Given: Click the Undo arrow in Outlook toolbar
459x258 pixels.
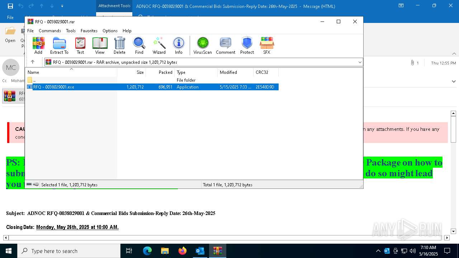Looking at the screenshot, I should (x=21, y=6).
